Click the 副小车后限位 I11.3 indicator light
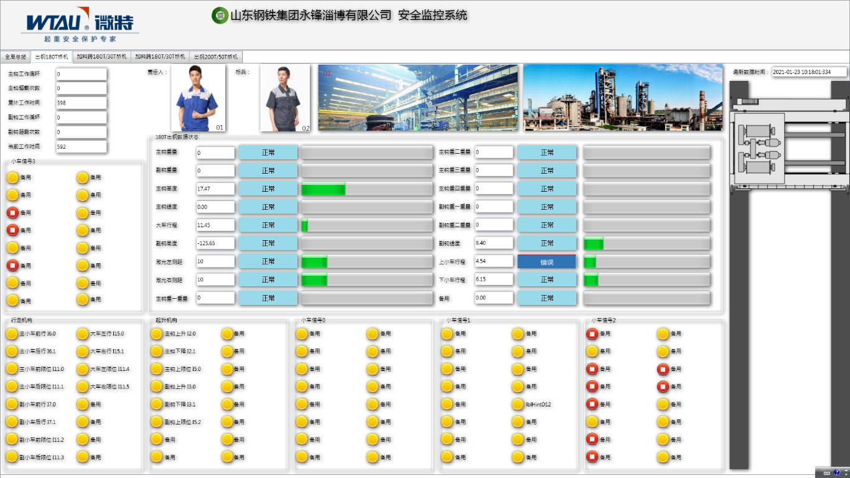This screenshot has height=478, width=850. point(12,457)
